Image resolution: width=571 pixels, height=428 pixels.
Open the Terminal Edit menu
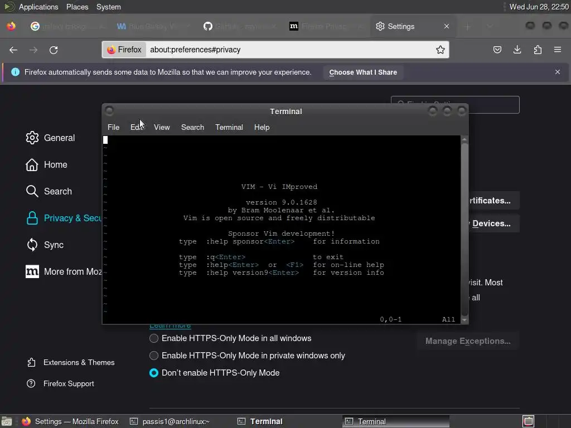pyautogui.click(x=137, y=128)
